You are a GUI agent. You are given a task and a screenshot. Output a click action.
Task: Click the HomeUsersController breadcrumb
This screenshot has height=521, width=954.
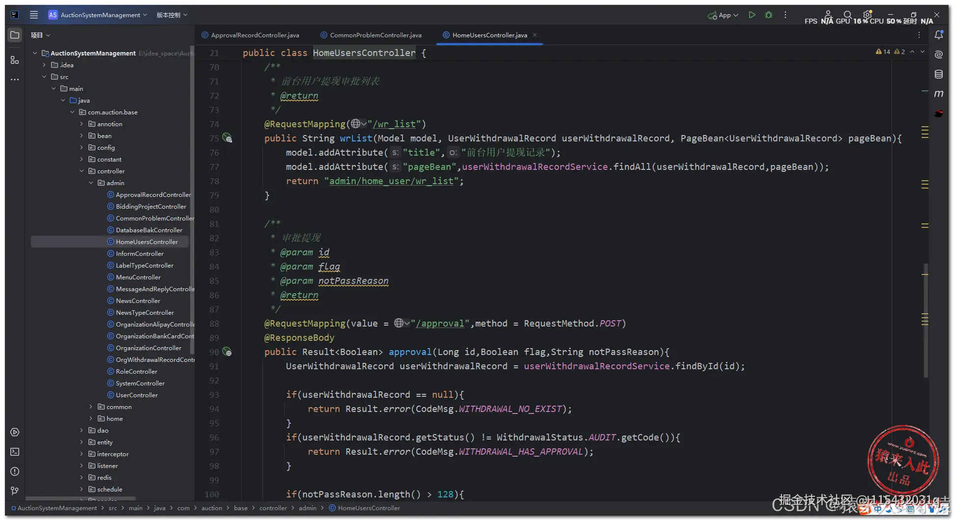pos(365,508)
